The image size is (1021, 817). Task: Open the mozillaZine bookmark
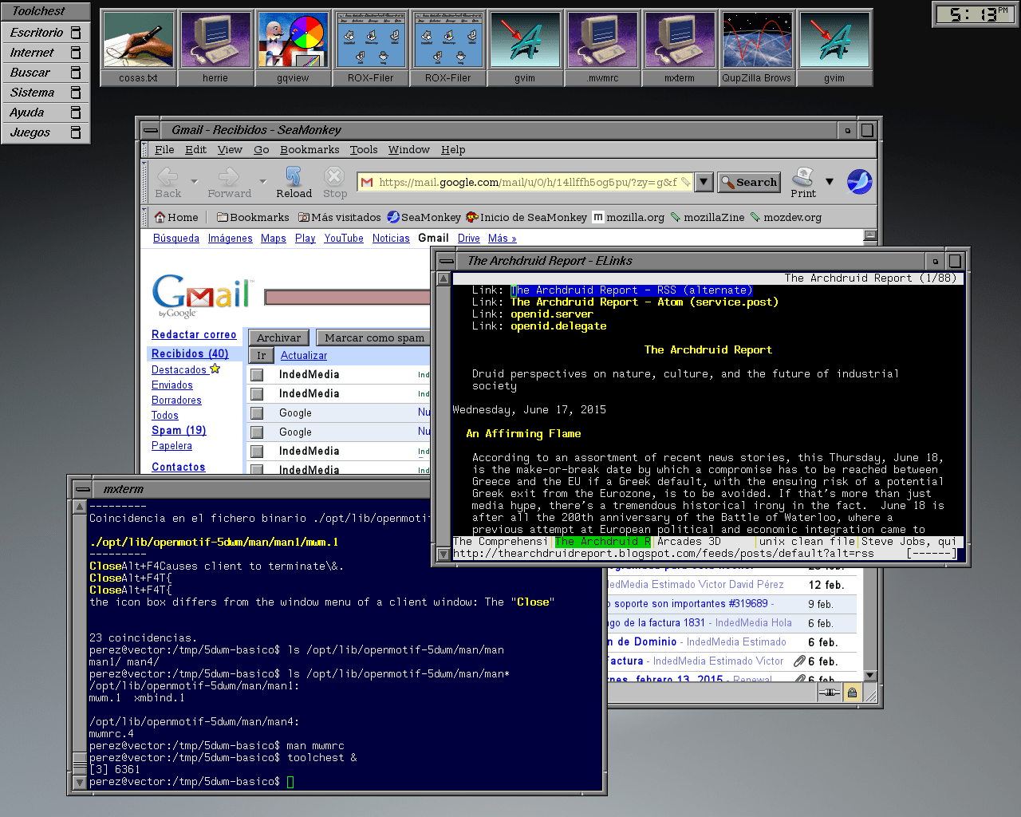[x=707, y=217]
